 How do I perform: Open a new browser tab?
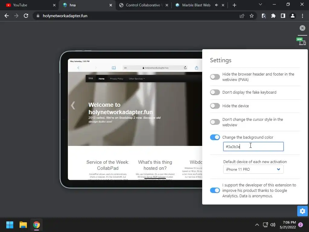234,5
